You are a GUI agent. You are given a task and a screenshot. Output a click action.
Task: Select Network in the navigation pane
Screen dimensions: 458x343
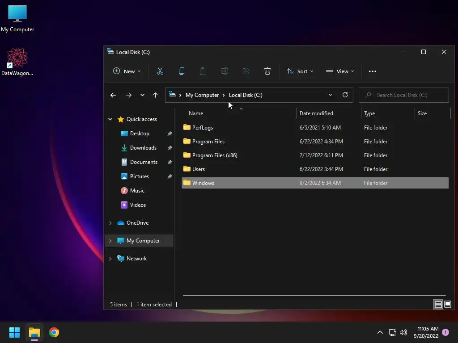click(136, 259)
